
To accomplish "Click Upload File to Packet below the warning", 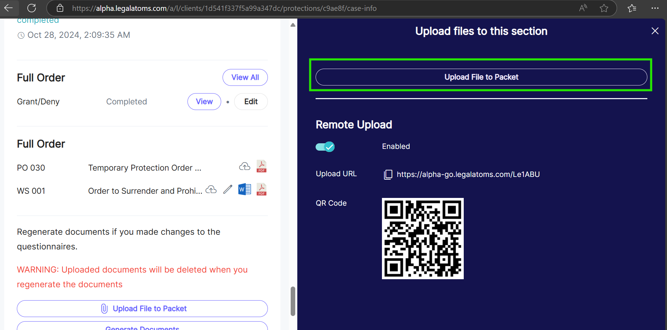I will [x=142, y=309].
